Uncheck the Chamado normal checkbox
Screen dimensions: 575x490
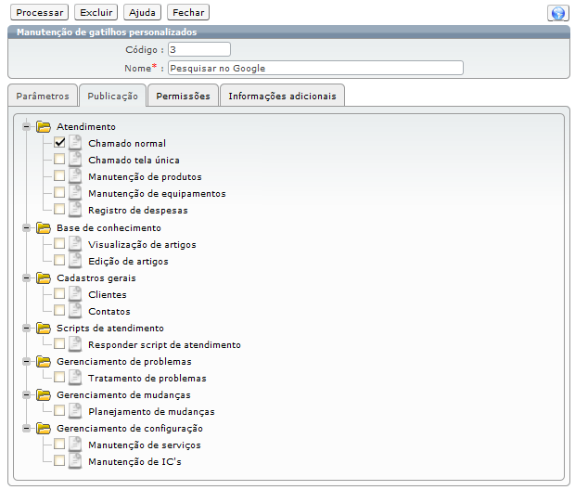point(59,144)
